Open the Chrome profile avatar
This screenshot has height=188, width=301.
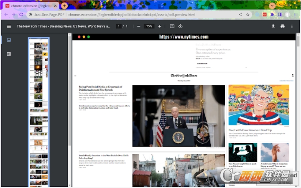point(287,15)
